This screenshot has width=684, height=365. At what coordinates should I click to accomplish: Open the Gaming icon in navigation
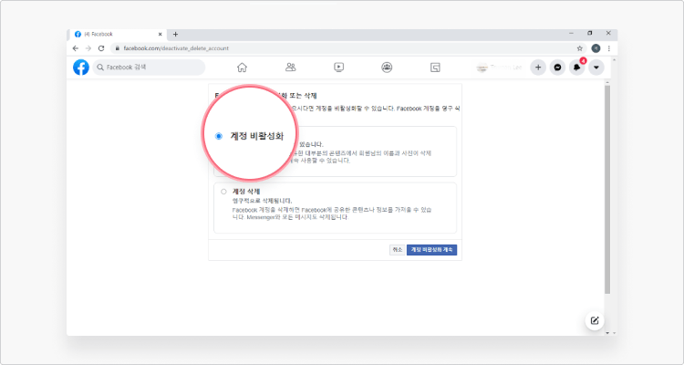[435, 68]
